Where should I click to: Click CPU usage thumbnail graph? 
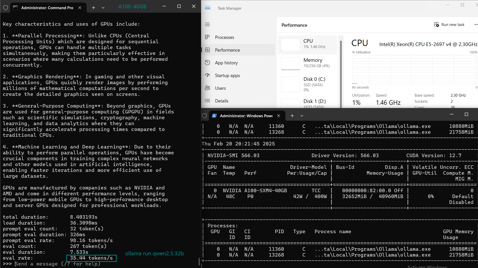290,44
